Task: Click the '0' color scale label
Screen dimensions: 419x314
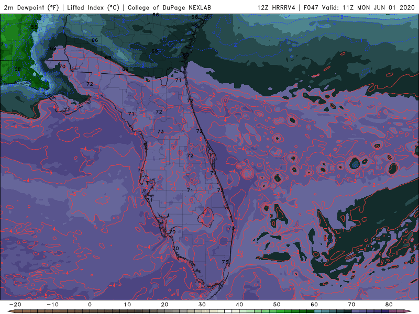Action: point(90,305)
